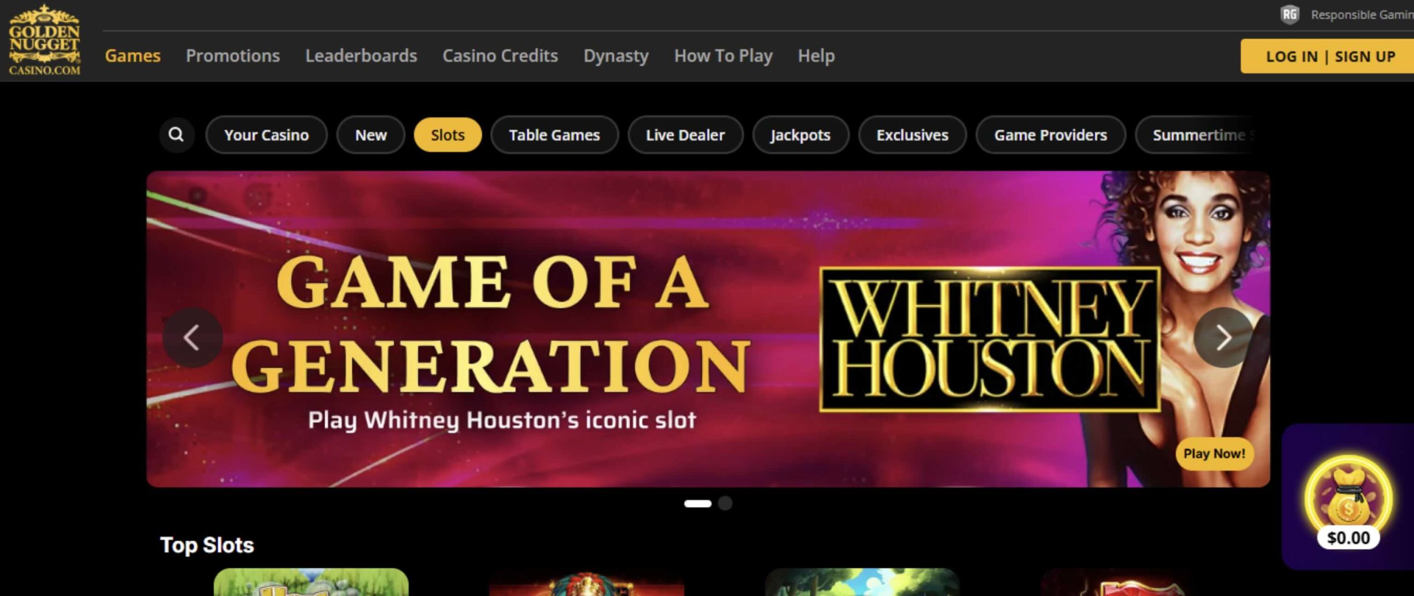The width and height of the screenshot is (1414, 596).
Task: Click LOG IN | SIGN UP button
Action: 1327,56
